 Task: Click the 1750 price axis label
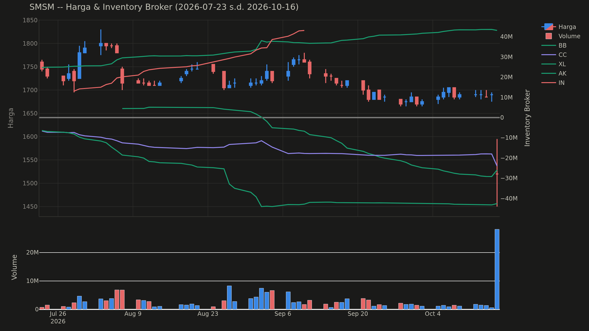click(x=30, y=67)
